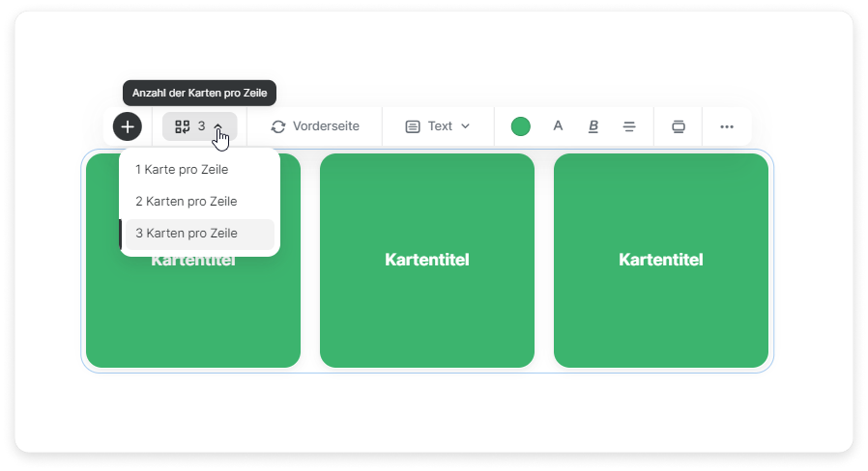Collapse the cards-per-row dropdown chevron
This screenshot has height=471, width=868.
pos(219,126)
